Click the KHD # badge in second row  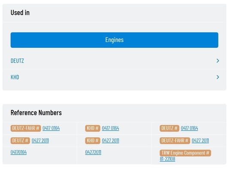(93, 141)
